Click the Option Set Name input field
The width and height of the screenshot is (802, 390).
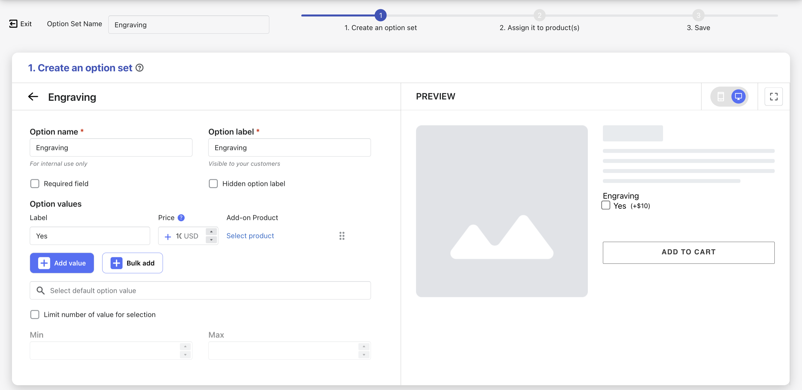[x=189, y=25]
